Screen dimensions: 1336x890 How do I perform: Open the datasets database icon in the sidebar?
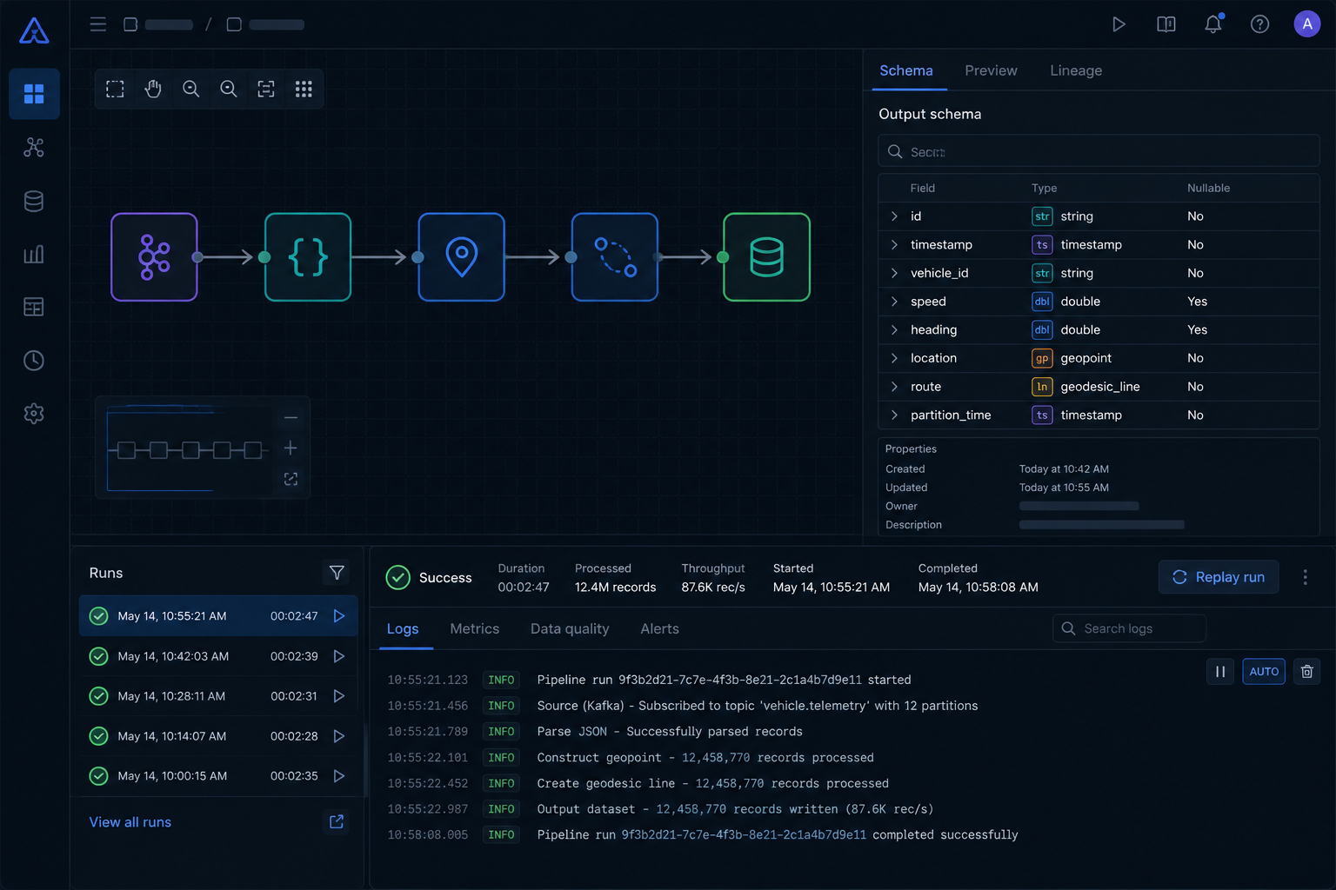[34, 202]
